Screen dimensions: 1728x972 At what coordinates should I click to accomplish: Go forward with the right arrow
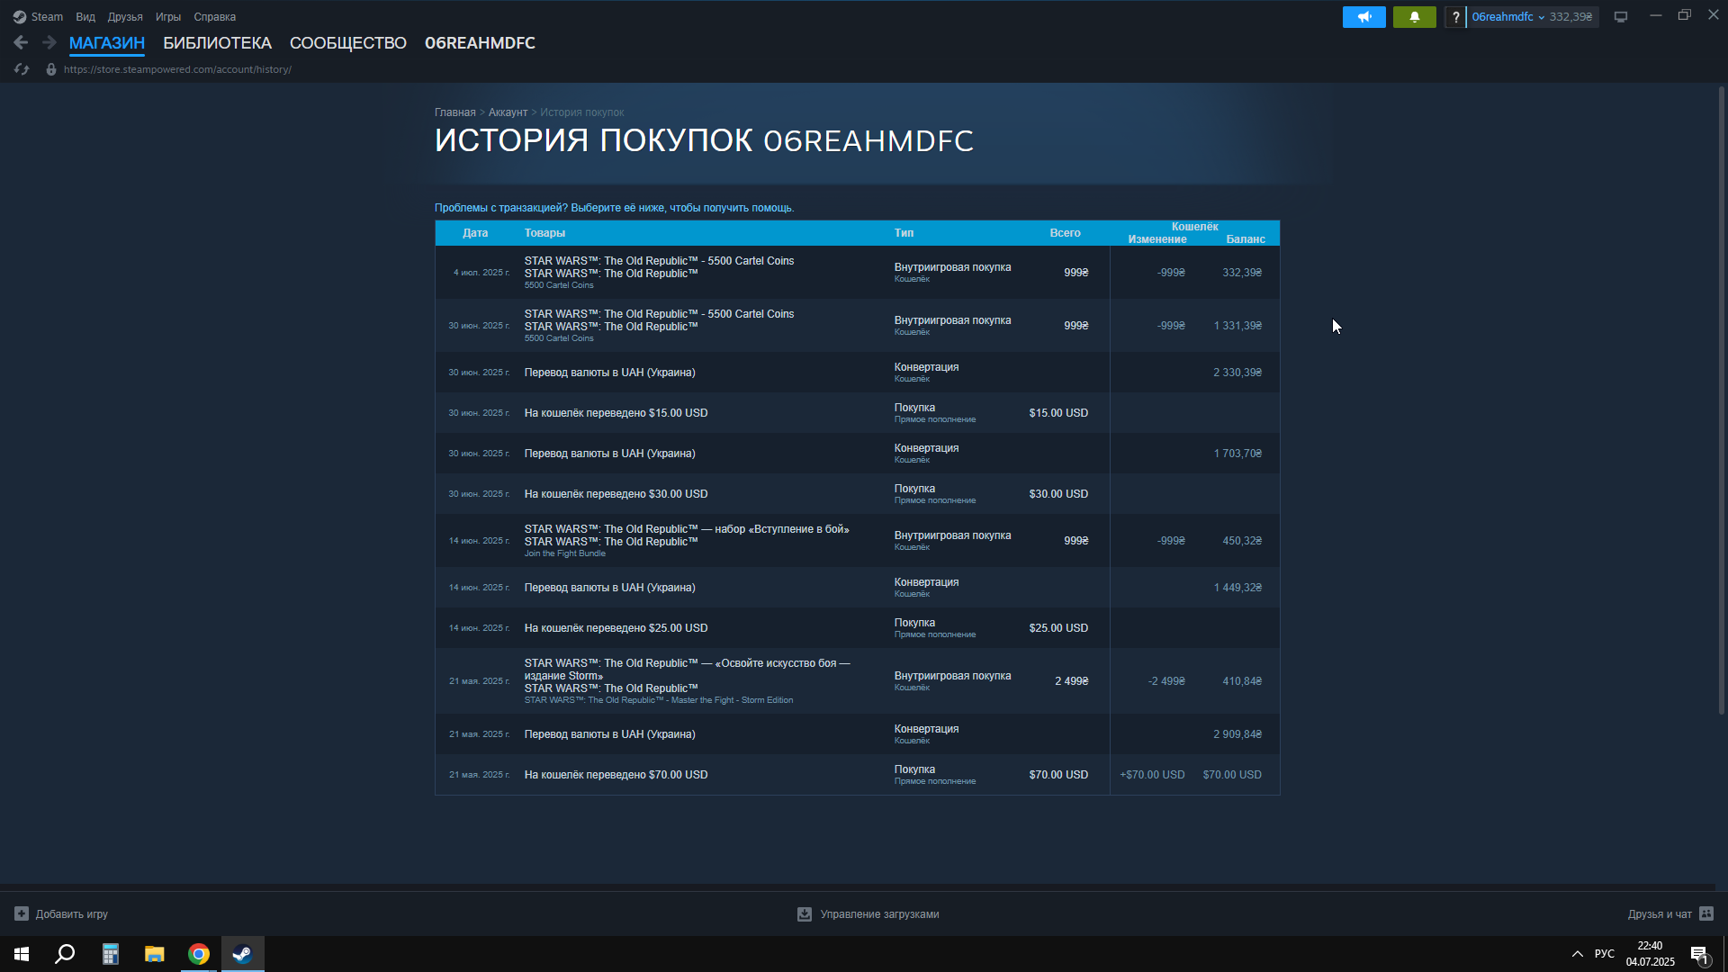(49, 42)
